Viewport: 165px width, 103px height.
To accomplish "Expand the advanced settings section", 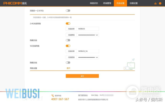I will coord(68,68).
